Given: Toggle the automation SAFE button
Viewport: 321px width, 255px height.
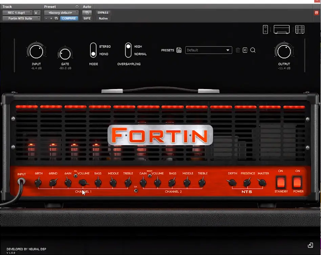Looking at the screenshot, I should pyautogui.click(x=87, y=18).
